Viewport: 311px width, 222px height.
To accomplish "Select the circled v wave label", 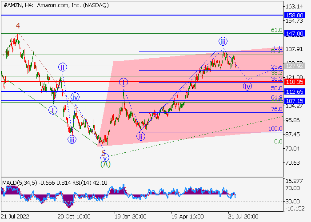I will (105, 158).
